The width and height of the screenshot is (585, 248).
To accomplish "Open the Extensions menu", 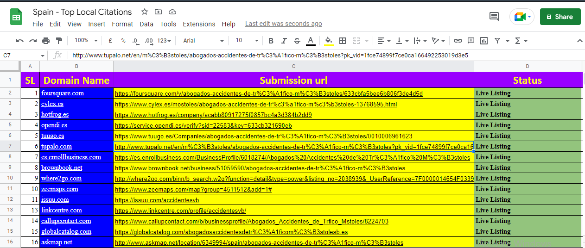I will point(199,24).
